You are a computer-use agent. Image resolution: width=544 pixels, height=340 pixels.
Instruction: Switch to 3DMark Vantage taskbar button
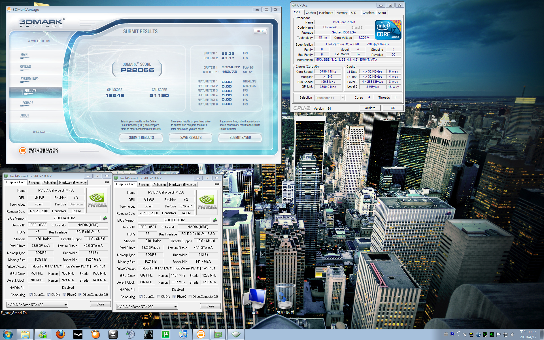[x=201, y=335]
